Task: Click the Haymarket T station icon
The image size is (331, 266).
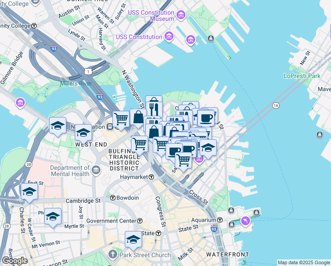Action: 151,177
